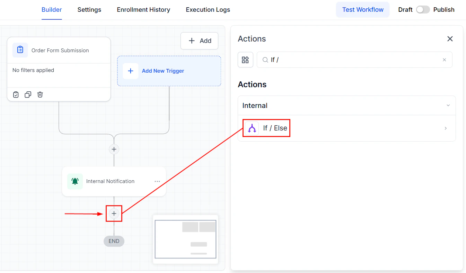Click the Add button on canvas
This screenshot has height=273, width=466.
(x=200, y=41)
